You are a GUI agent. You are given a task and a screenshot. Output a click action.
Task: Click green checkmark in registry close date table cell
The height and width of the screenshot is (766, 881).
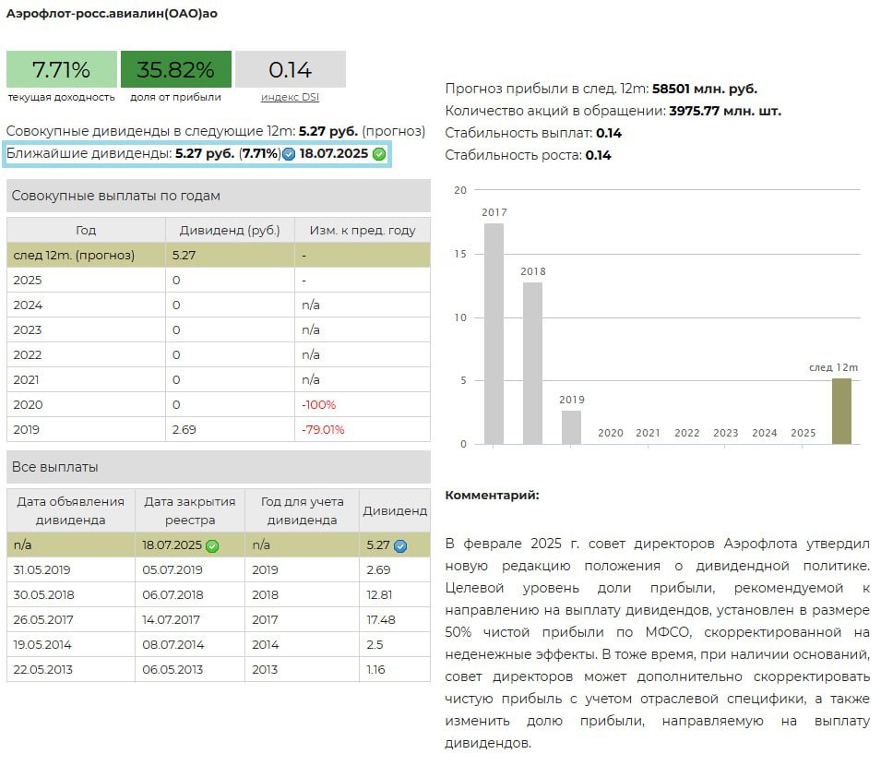click(212, 546)
